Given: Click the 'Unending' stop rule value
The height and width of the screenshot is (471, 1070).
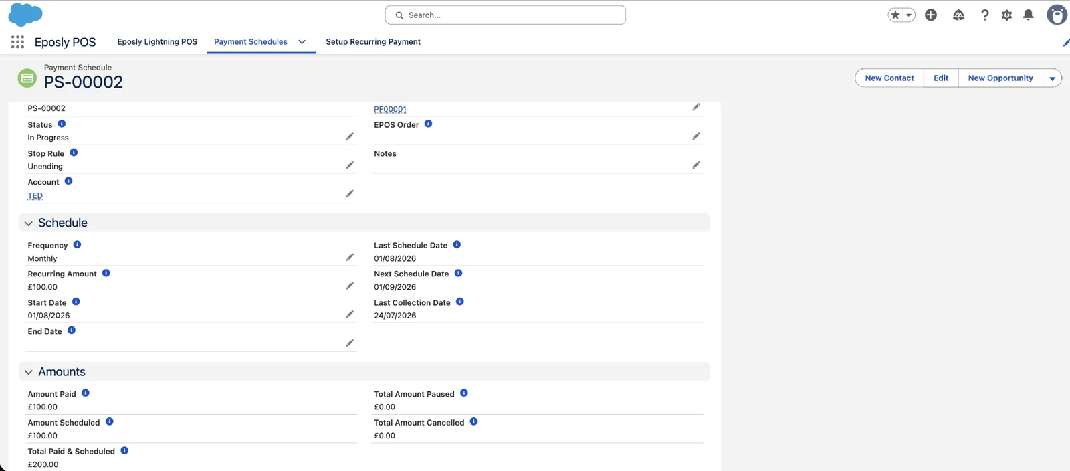Looking at the screenshot, I should (45, 166).
